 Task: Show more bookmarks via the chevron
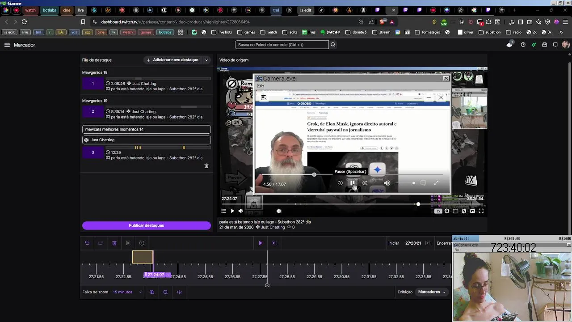561,32
